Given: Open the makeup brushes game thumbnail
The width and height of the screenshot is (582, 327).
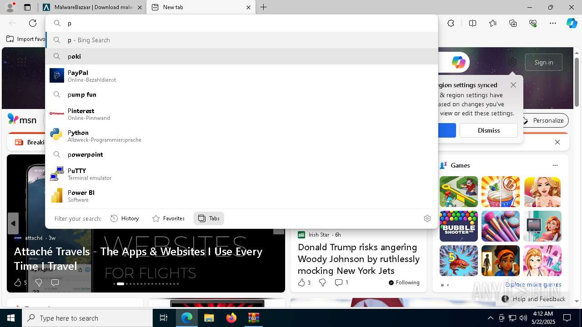Looking at the screenshot, I should coord(501,226).
